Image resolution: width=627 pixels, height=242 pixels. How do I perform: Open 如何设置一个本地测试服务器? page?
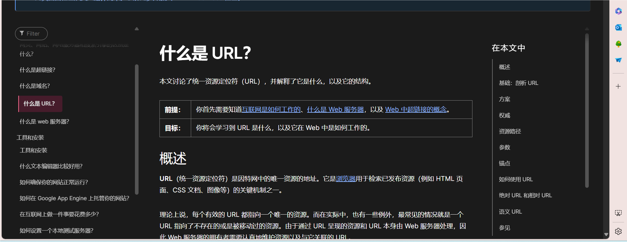coord(57,231)
